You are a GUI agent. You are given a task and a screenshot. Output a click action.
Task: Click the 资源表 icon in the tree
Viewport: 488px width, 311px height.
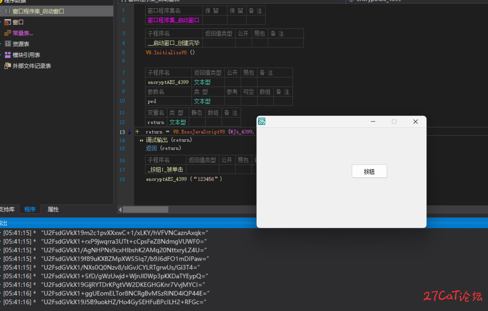click(8, 44)
